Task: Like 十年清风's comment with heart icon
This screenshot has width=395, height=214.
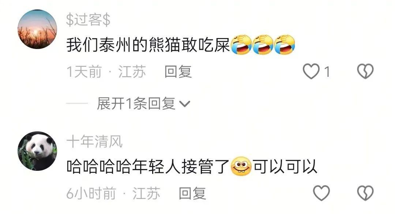Action: coord(321,193)
